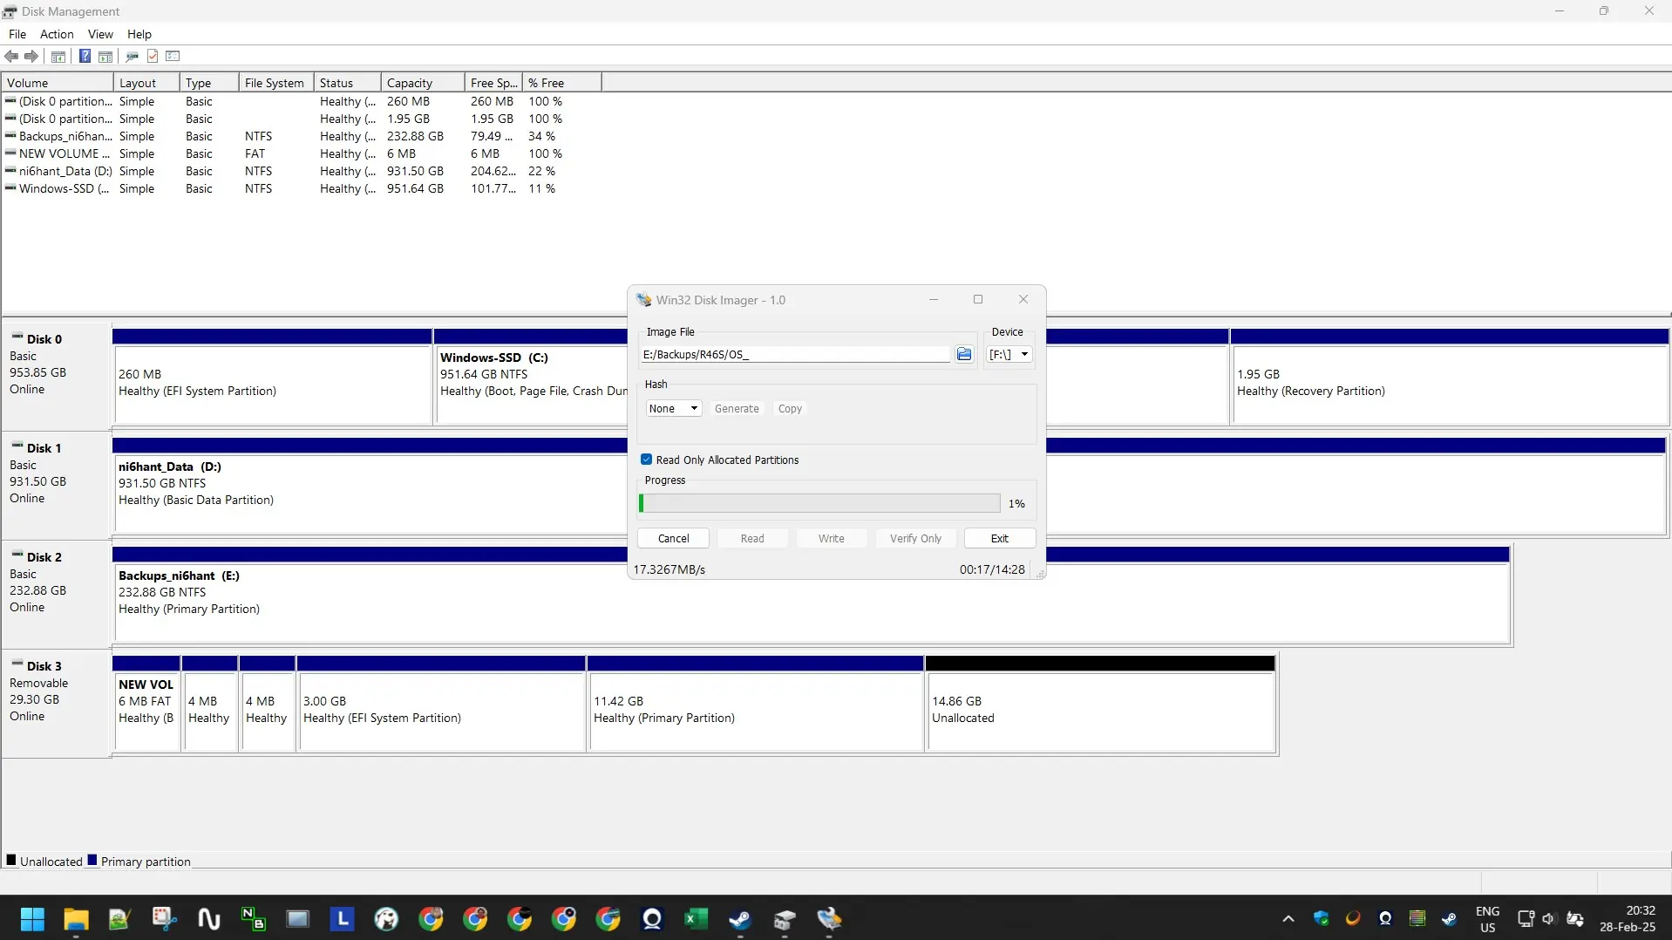Click the Image File path field
This screenshot has height=940, width=1672.
[794, 355]
